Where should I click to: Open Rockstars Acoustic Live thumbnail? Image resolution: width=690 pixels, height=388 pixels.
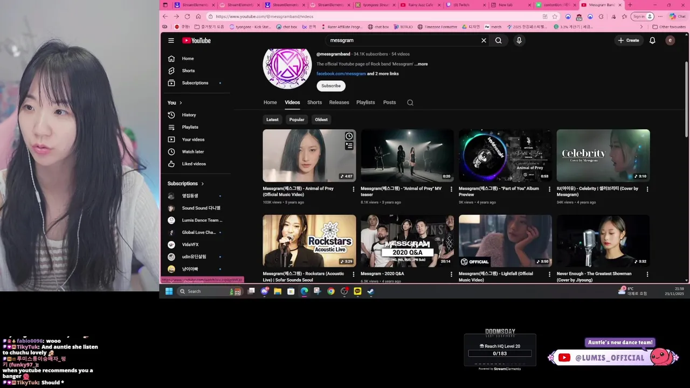click(309, 241)
